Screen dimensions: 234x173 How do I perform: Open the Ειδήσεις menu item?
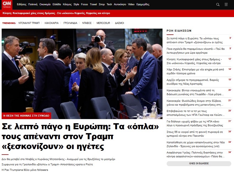pyautogui.click(x=22, y=4)
